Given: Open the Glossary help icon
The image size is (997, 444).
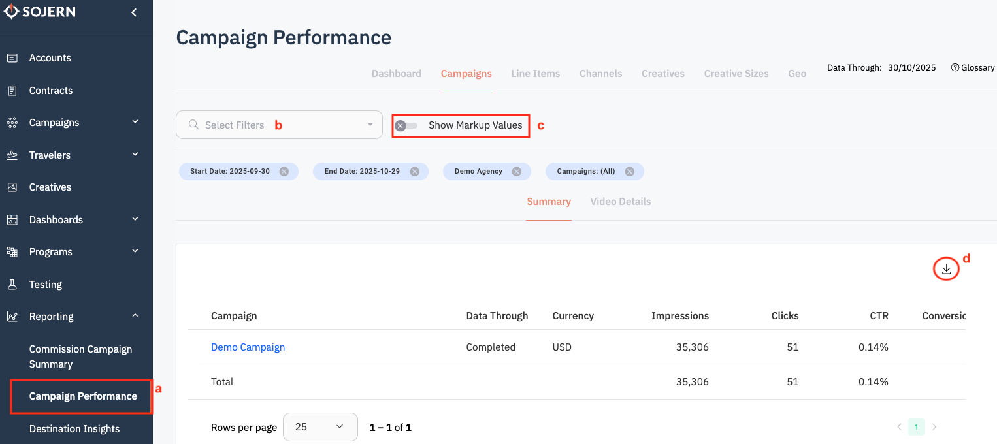Looking at the screenshot, I should coord(955,68).
